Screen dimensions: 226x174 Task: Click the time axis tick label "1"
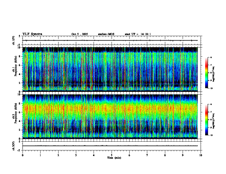40,155
